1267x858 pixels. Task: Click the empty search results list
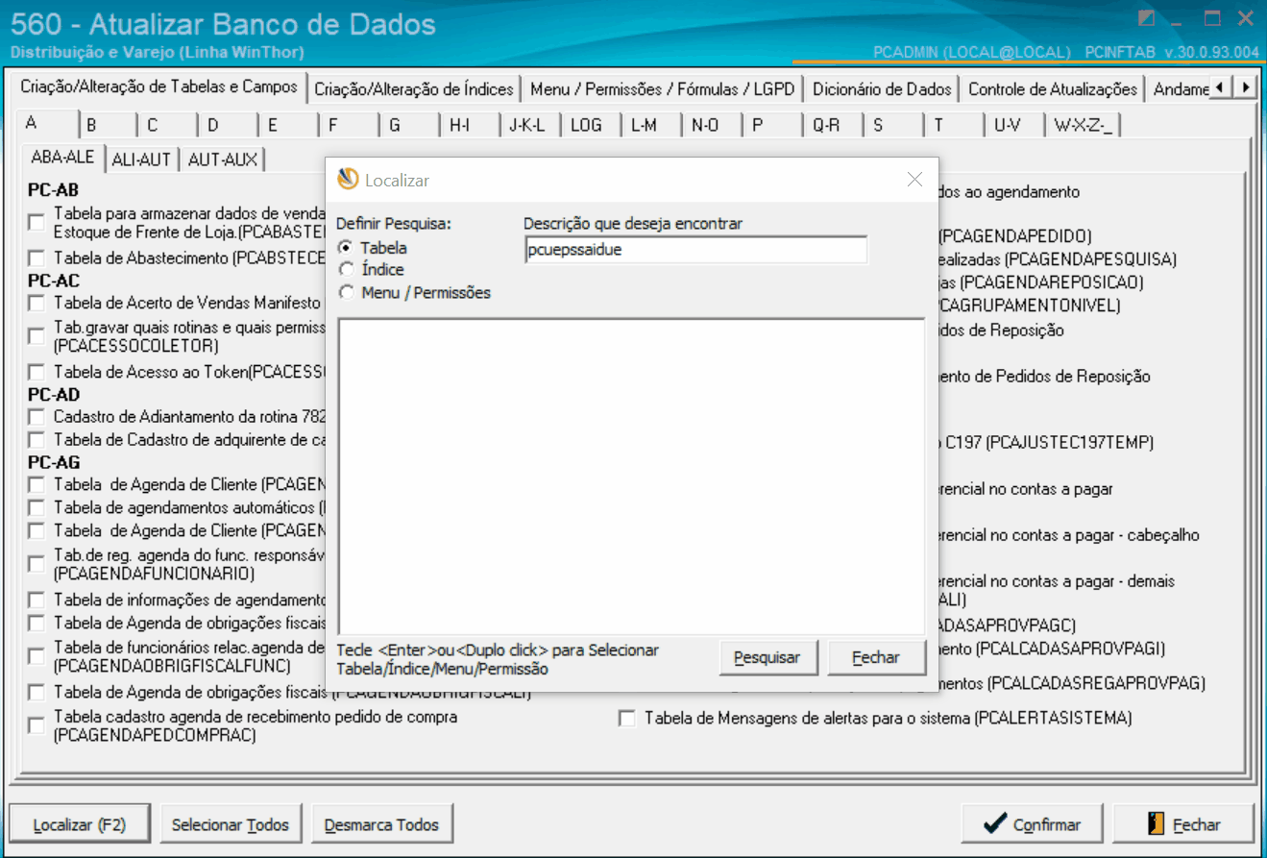click(631, 476)
